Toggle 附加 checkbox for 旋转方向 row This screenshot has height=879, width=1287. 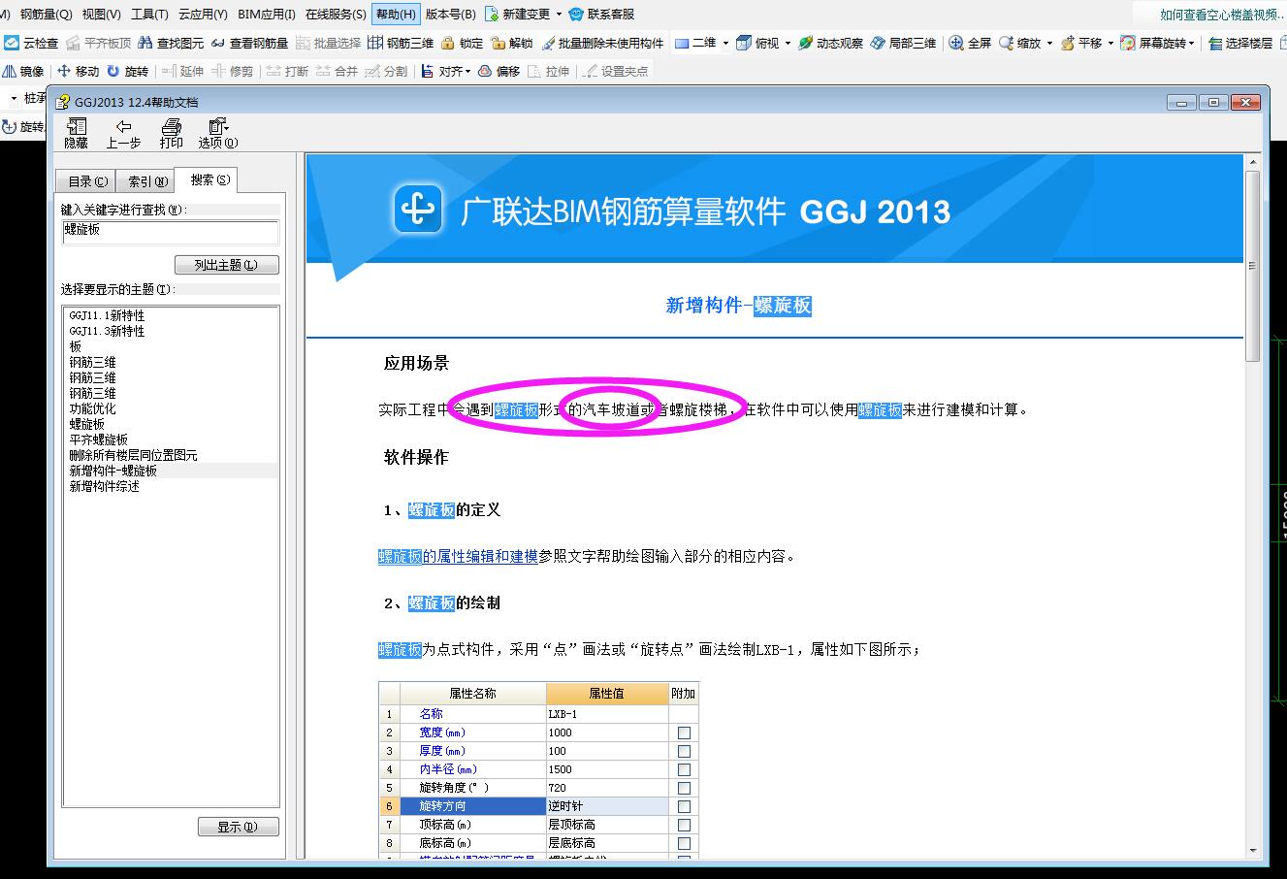click(x=684, y=806)
